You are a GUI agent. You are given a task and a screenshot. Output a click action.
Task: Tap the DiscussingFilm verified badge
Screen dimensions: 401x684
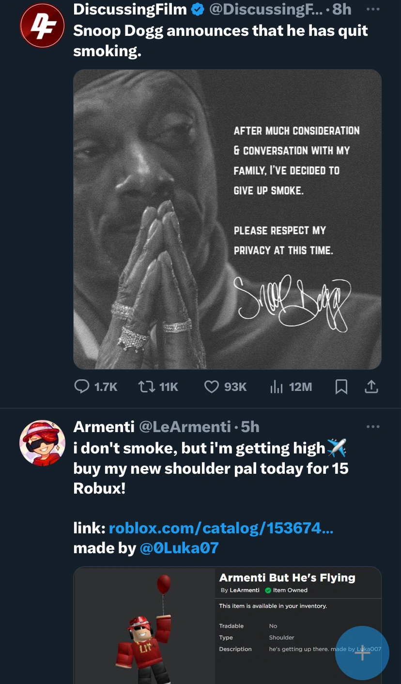197,9
